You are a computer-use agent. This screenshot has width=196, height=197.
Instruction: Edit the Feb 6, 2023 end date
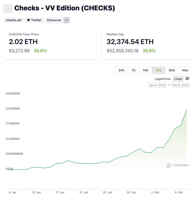click(180, 85)
